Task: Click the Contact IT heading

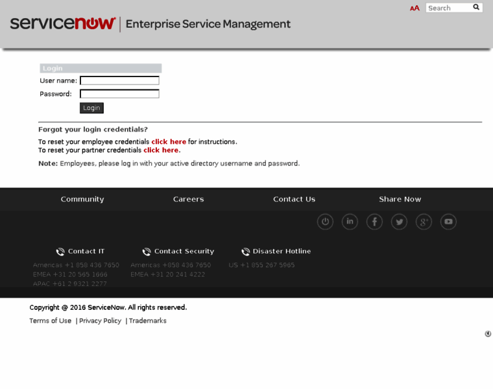Action: pos(86,252)
